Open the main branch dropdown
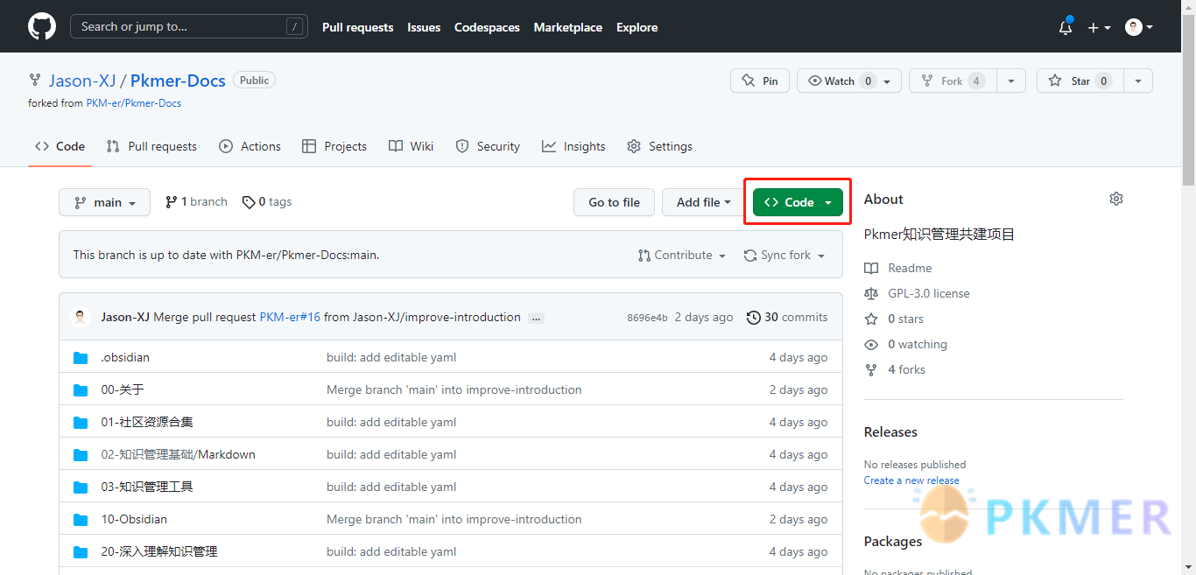This screenshot has width=1196, height=575. (x=104, y=202)
